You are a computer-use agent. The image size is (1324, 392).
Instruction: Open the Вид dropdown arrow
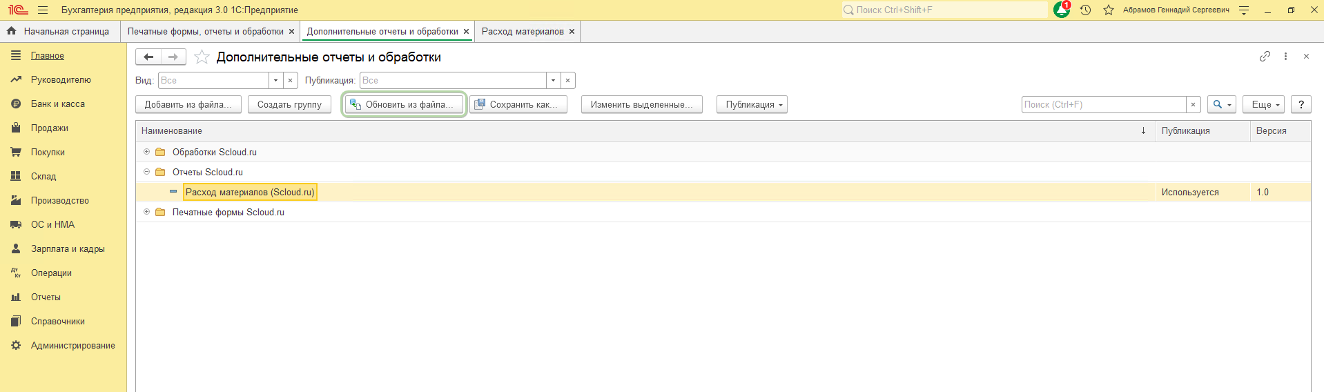click(275, 81)
